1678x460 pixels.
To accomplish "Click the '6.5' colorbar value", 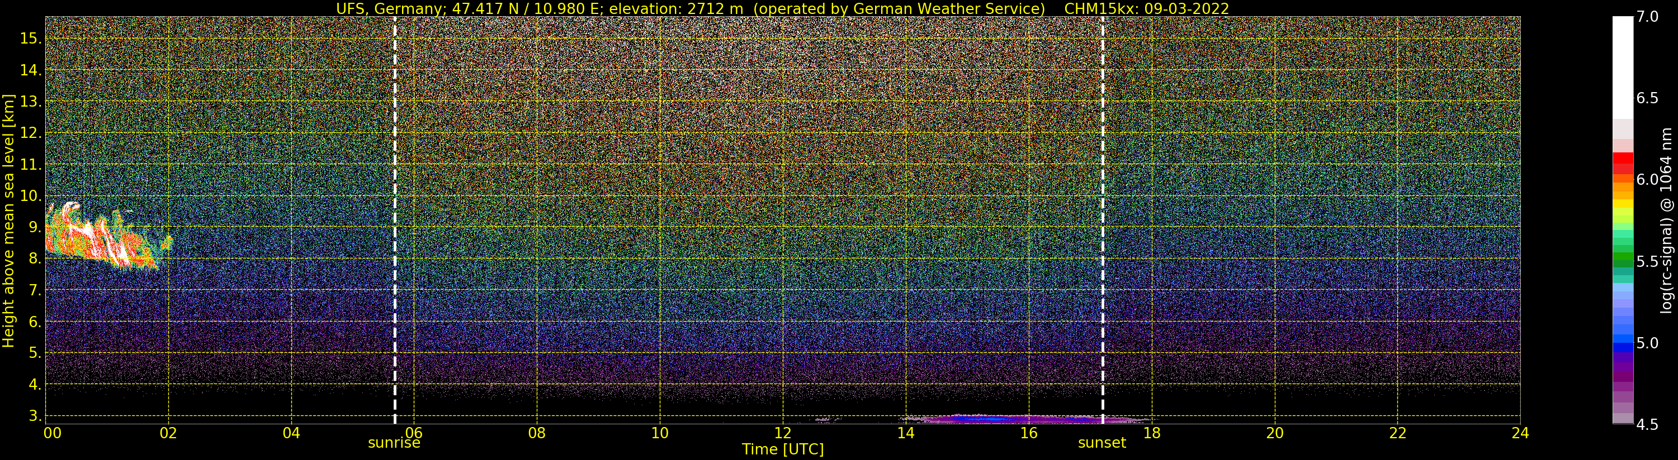I will 1647,98.
